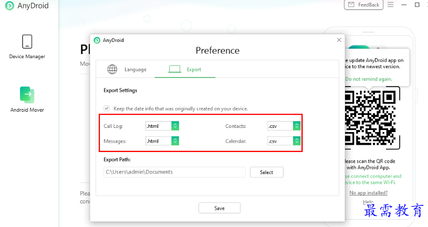Click the 'Export Path:' label

117,160
